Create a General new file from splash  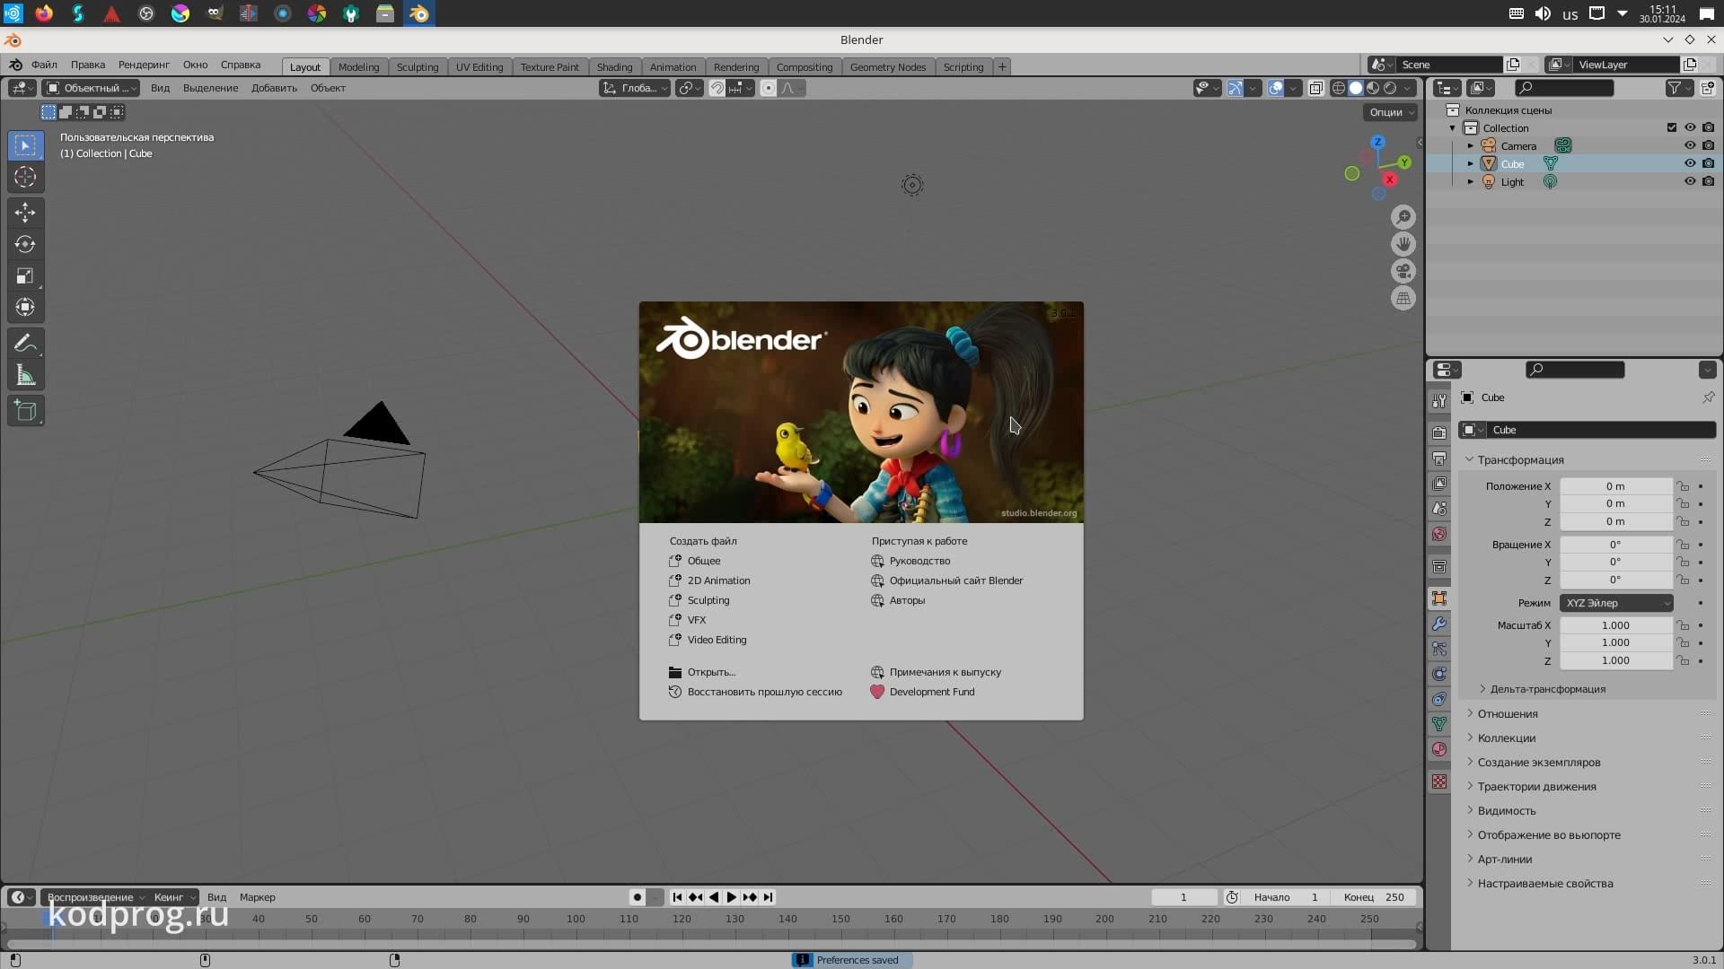[704, 561]
